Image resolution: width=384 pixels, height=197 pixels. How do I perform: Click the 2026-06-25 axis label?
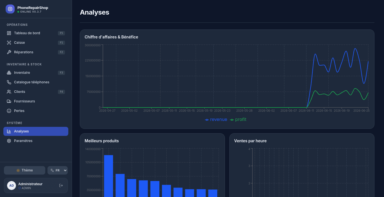click(x=361, y=111)
